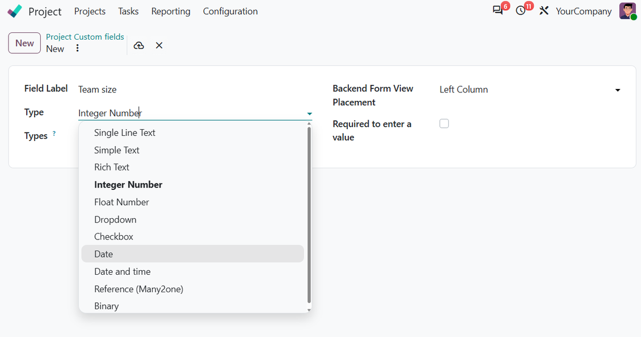The height and width of the screenshot is (337, 641).
Task: Click the New button
Action: coord(24,43)
